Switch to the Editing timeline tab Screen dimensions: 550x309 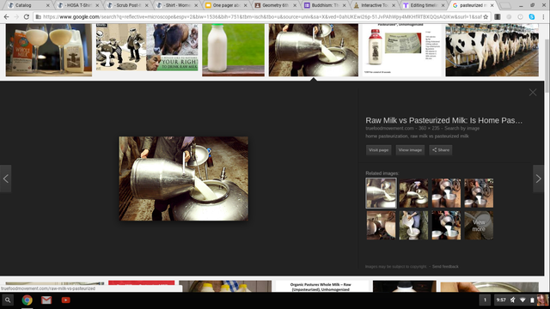coord(424,5)
